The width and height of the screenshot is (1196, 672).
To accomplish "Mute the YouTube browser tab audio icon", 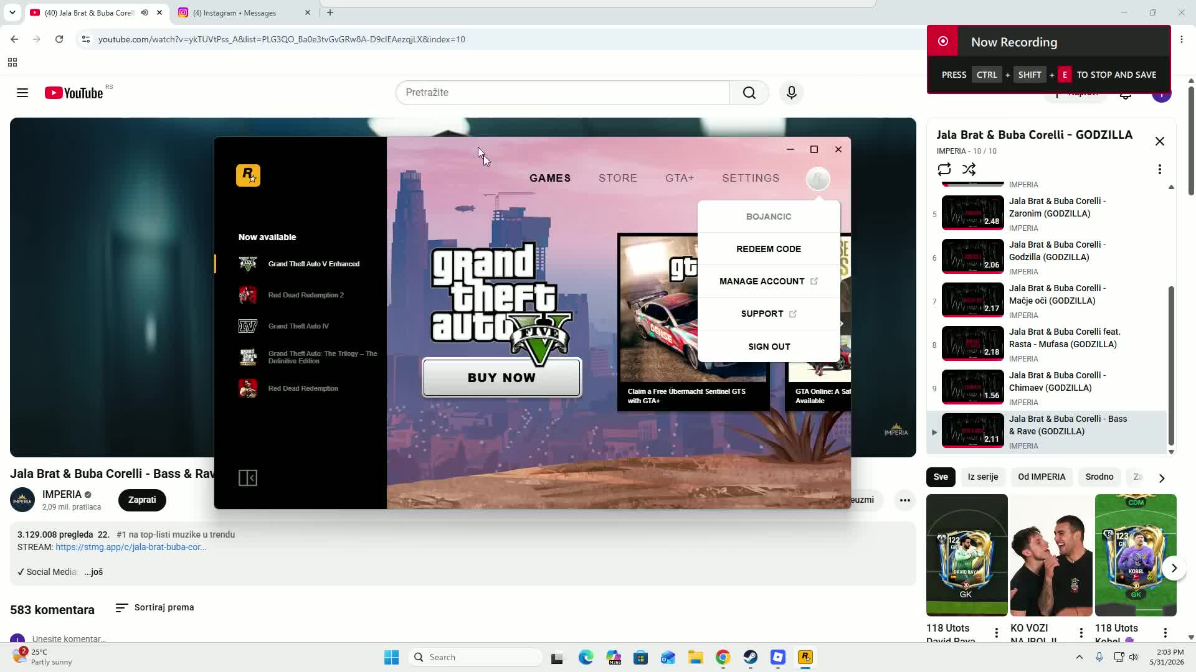I will [145, 12].
